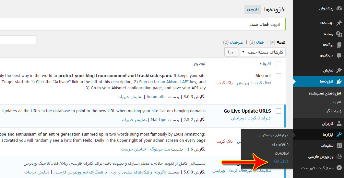This screenshot has height=178, width=344.
Task: Click the اجرا apply button
Action: [x=231, y=52]
